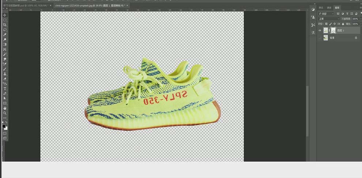
Task: Select the Zoom tool
Action: click(5, 113)
